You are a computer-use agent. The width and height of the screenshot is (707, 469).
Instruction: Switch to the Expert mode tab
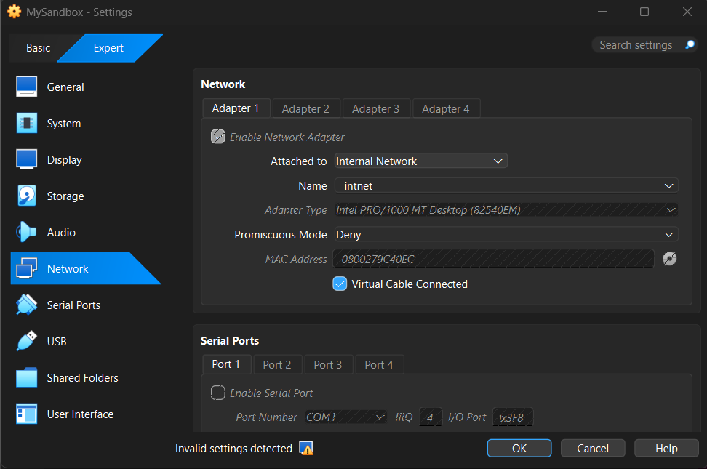coord(108,48)
